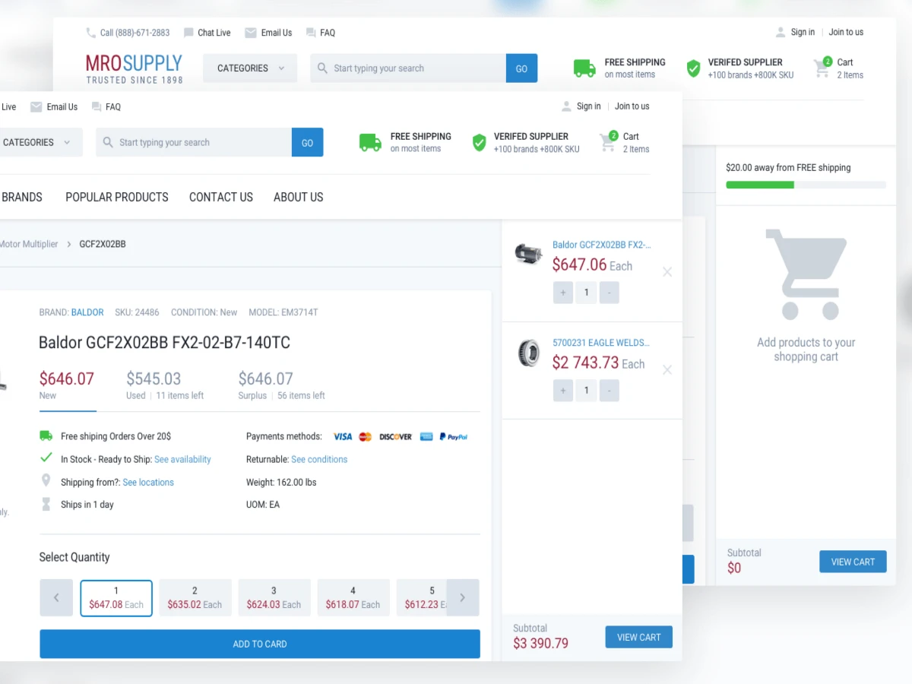Screen dimensions: 912x684
Task: Open POPULAR PRODUCTS menu item
Action: (117, 197)
